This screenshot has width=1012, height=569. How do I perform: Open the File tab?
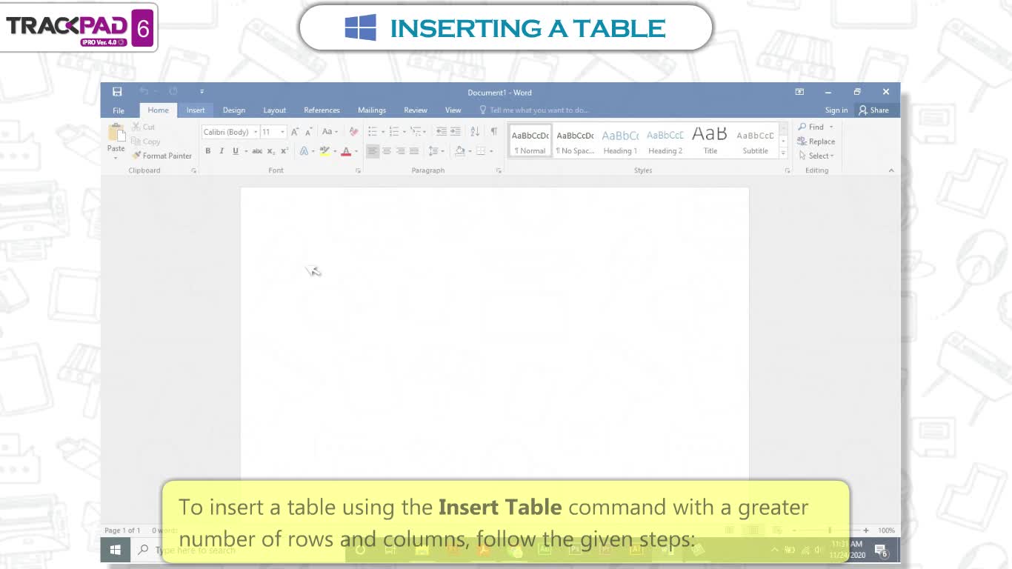coord(119,110)
